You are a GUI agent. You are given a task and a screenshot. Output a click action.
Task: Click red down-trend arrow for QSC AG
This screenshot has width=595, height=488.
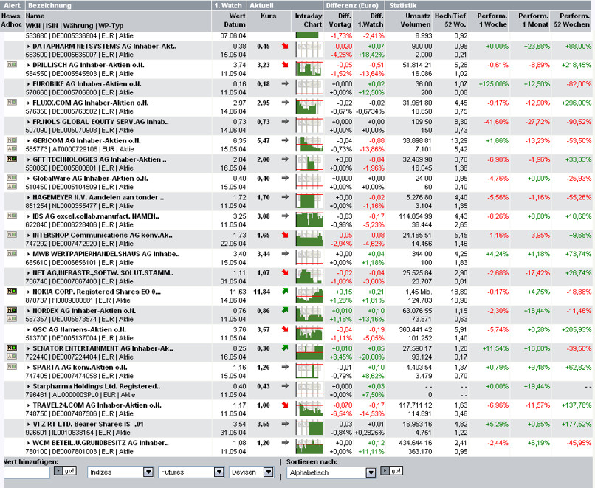coord(285,329)
